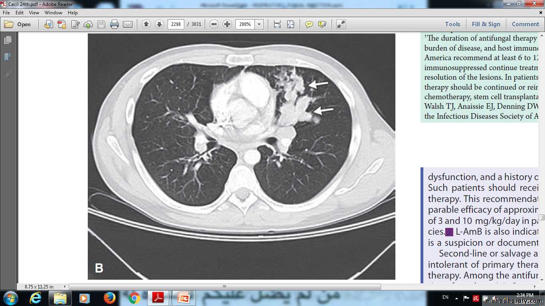The image size is (545, 306).
Task: Open the Window menu
Action: point(53,13)
